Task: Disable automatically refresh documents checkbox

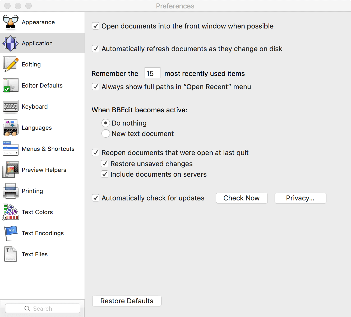Action: pyautogui.click(x=96, y=49)
